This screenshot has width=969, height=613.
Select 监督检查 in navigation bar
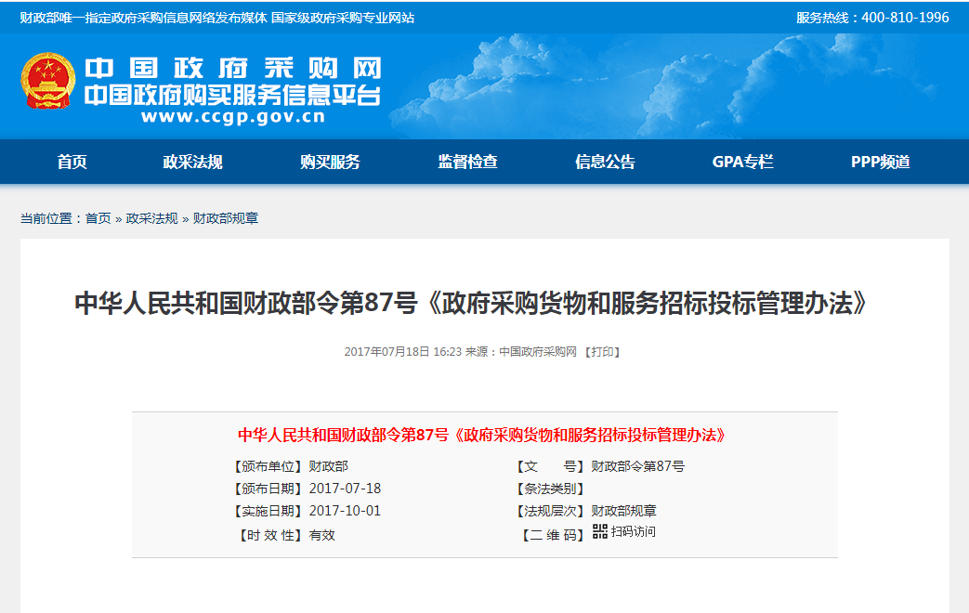[x=468, y=162]
